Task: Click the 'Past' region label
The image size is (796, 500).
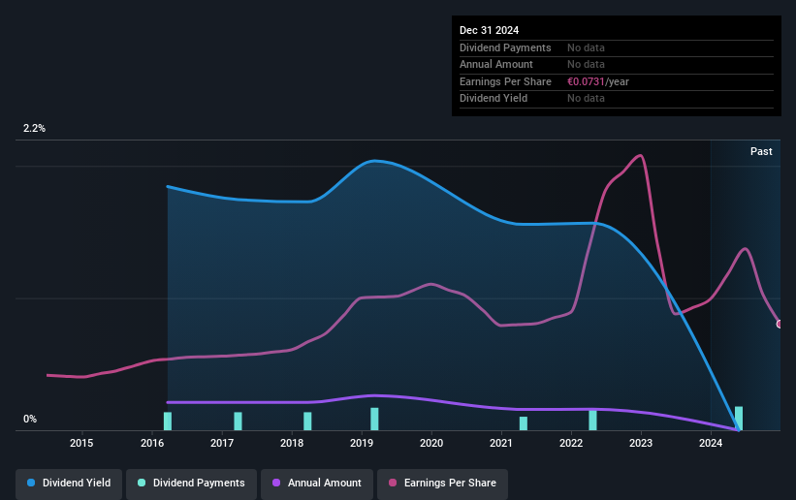Action: point(761,151)
